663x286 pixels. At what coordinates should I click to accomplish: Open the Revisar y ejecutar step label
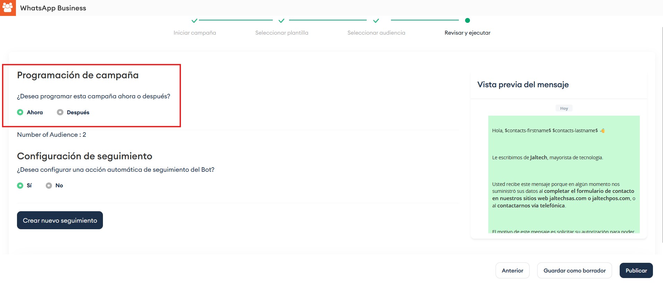point(467,33)
